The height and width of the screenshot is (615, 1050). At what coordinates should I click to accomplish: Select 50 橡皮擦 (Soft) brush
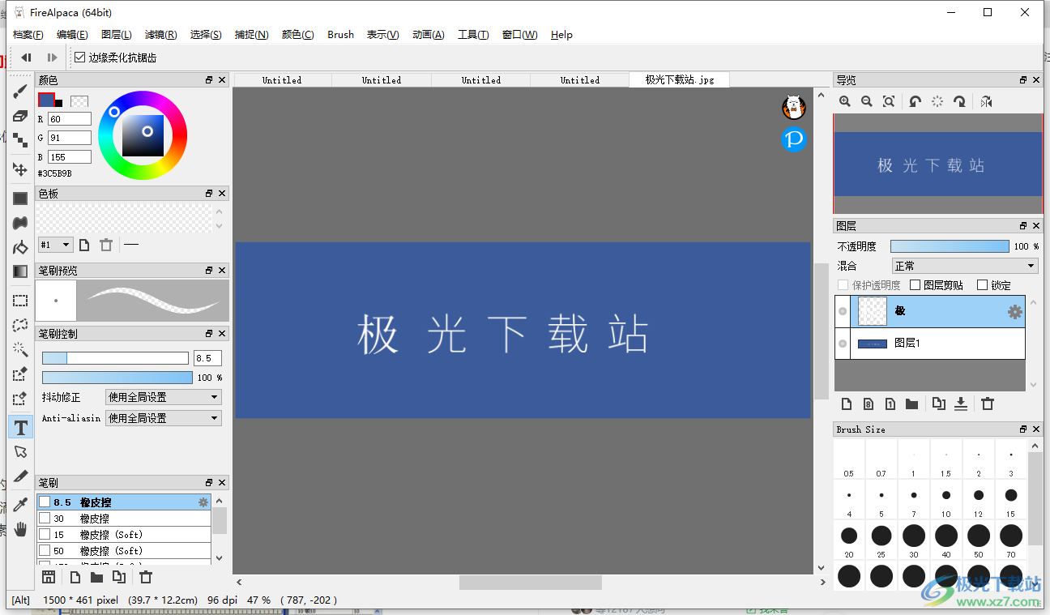(x=124, y=551)
